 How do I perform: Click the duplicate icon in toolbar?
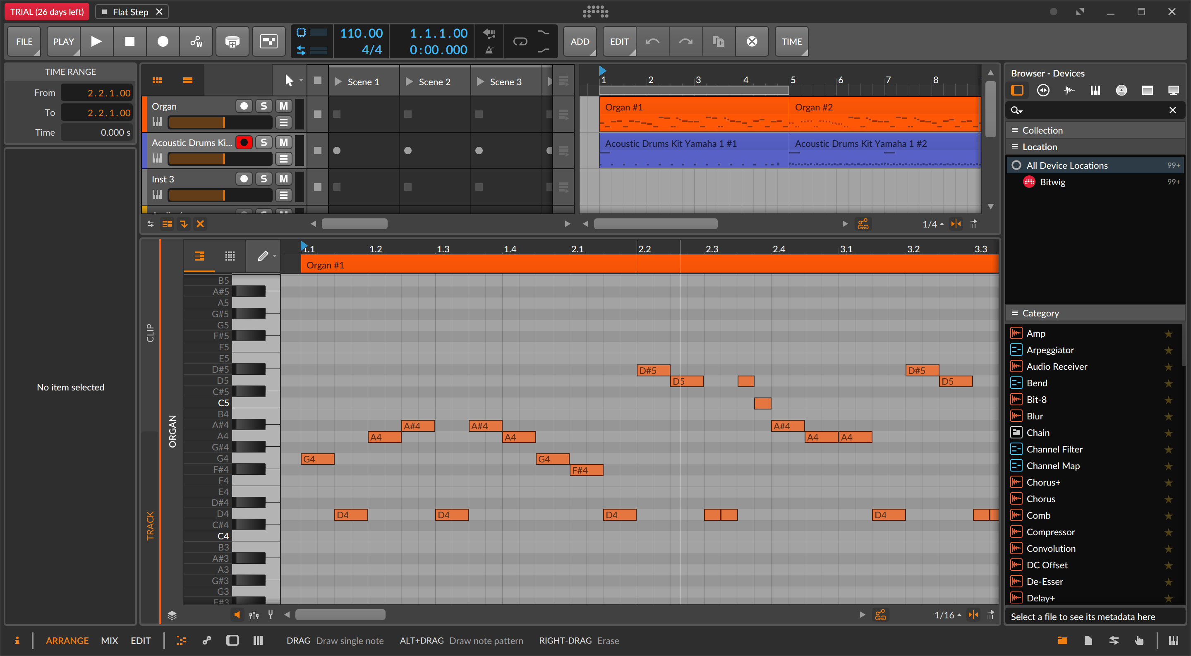pyautogui.click(x=719, y=42)
